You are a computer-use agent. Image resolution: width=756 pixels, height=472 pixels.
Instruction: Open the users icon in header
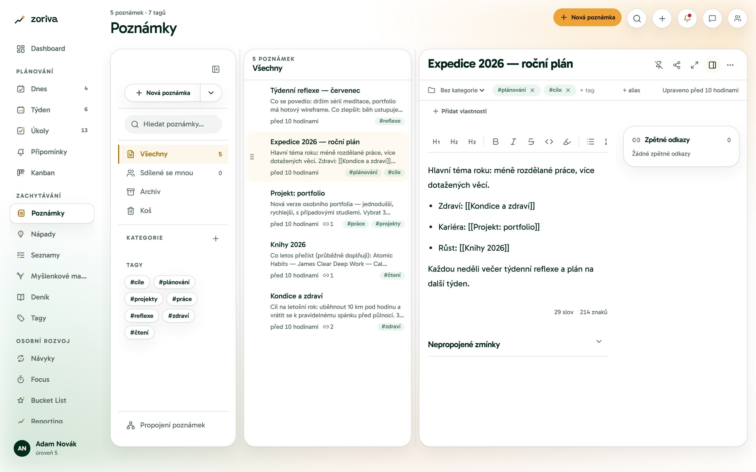pos(738,18)
